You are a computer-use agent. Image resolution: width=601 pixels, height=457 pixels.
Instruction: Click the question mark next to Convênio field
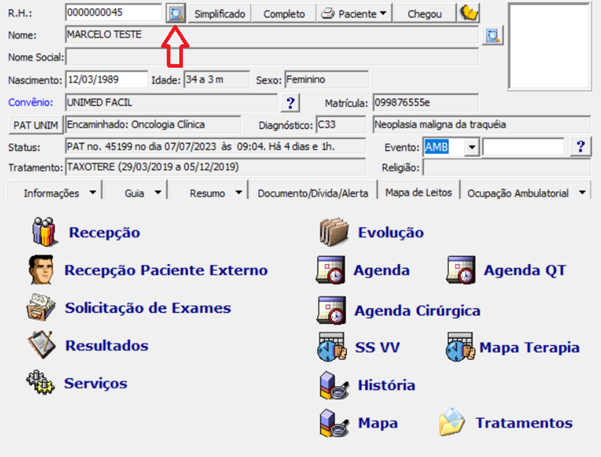[x=290, y=103]
